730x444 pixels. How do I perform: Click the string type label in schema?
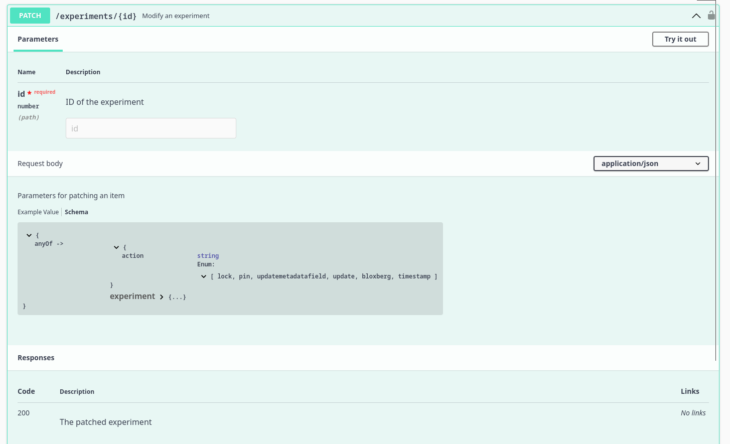click(208, 255)
